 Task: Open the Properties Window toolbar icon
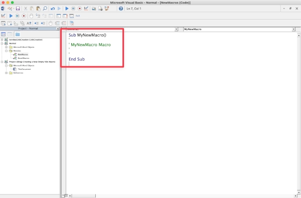[100, 9]
